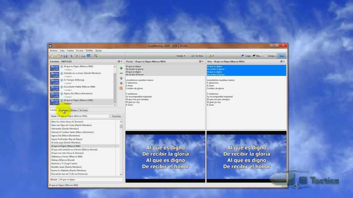Screen dimensions: 353x198
Task: Open the Ayuda menu
Action: tap(98, 51)
